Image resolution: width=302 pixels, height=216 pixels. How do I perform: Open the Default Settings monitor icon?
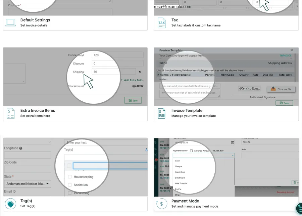[10, 23]
